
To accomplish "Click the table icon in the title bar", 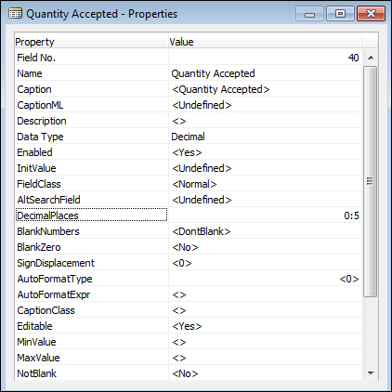I will [15, 14].
